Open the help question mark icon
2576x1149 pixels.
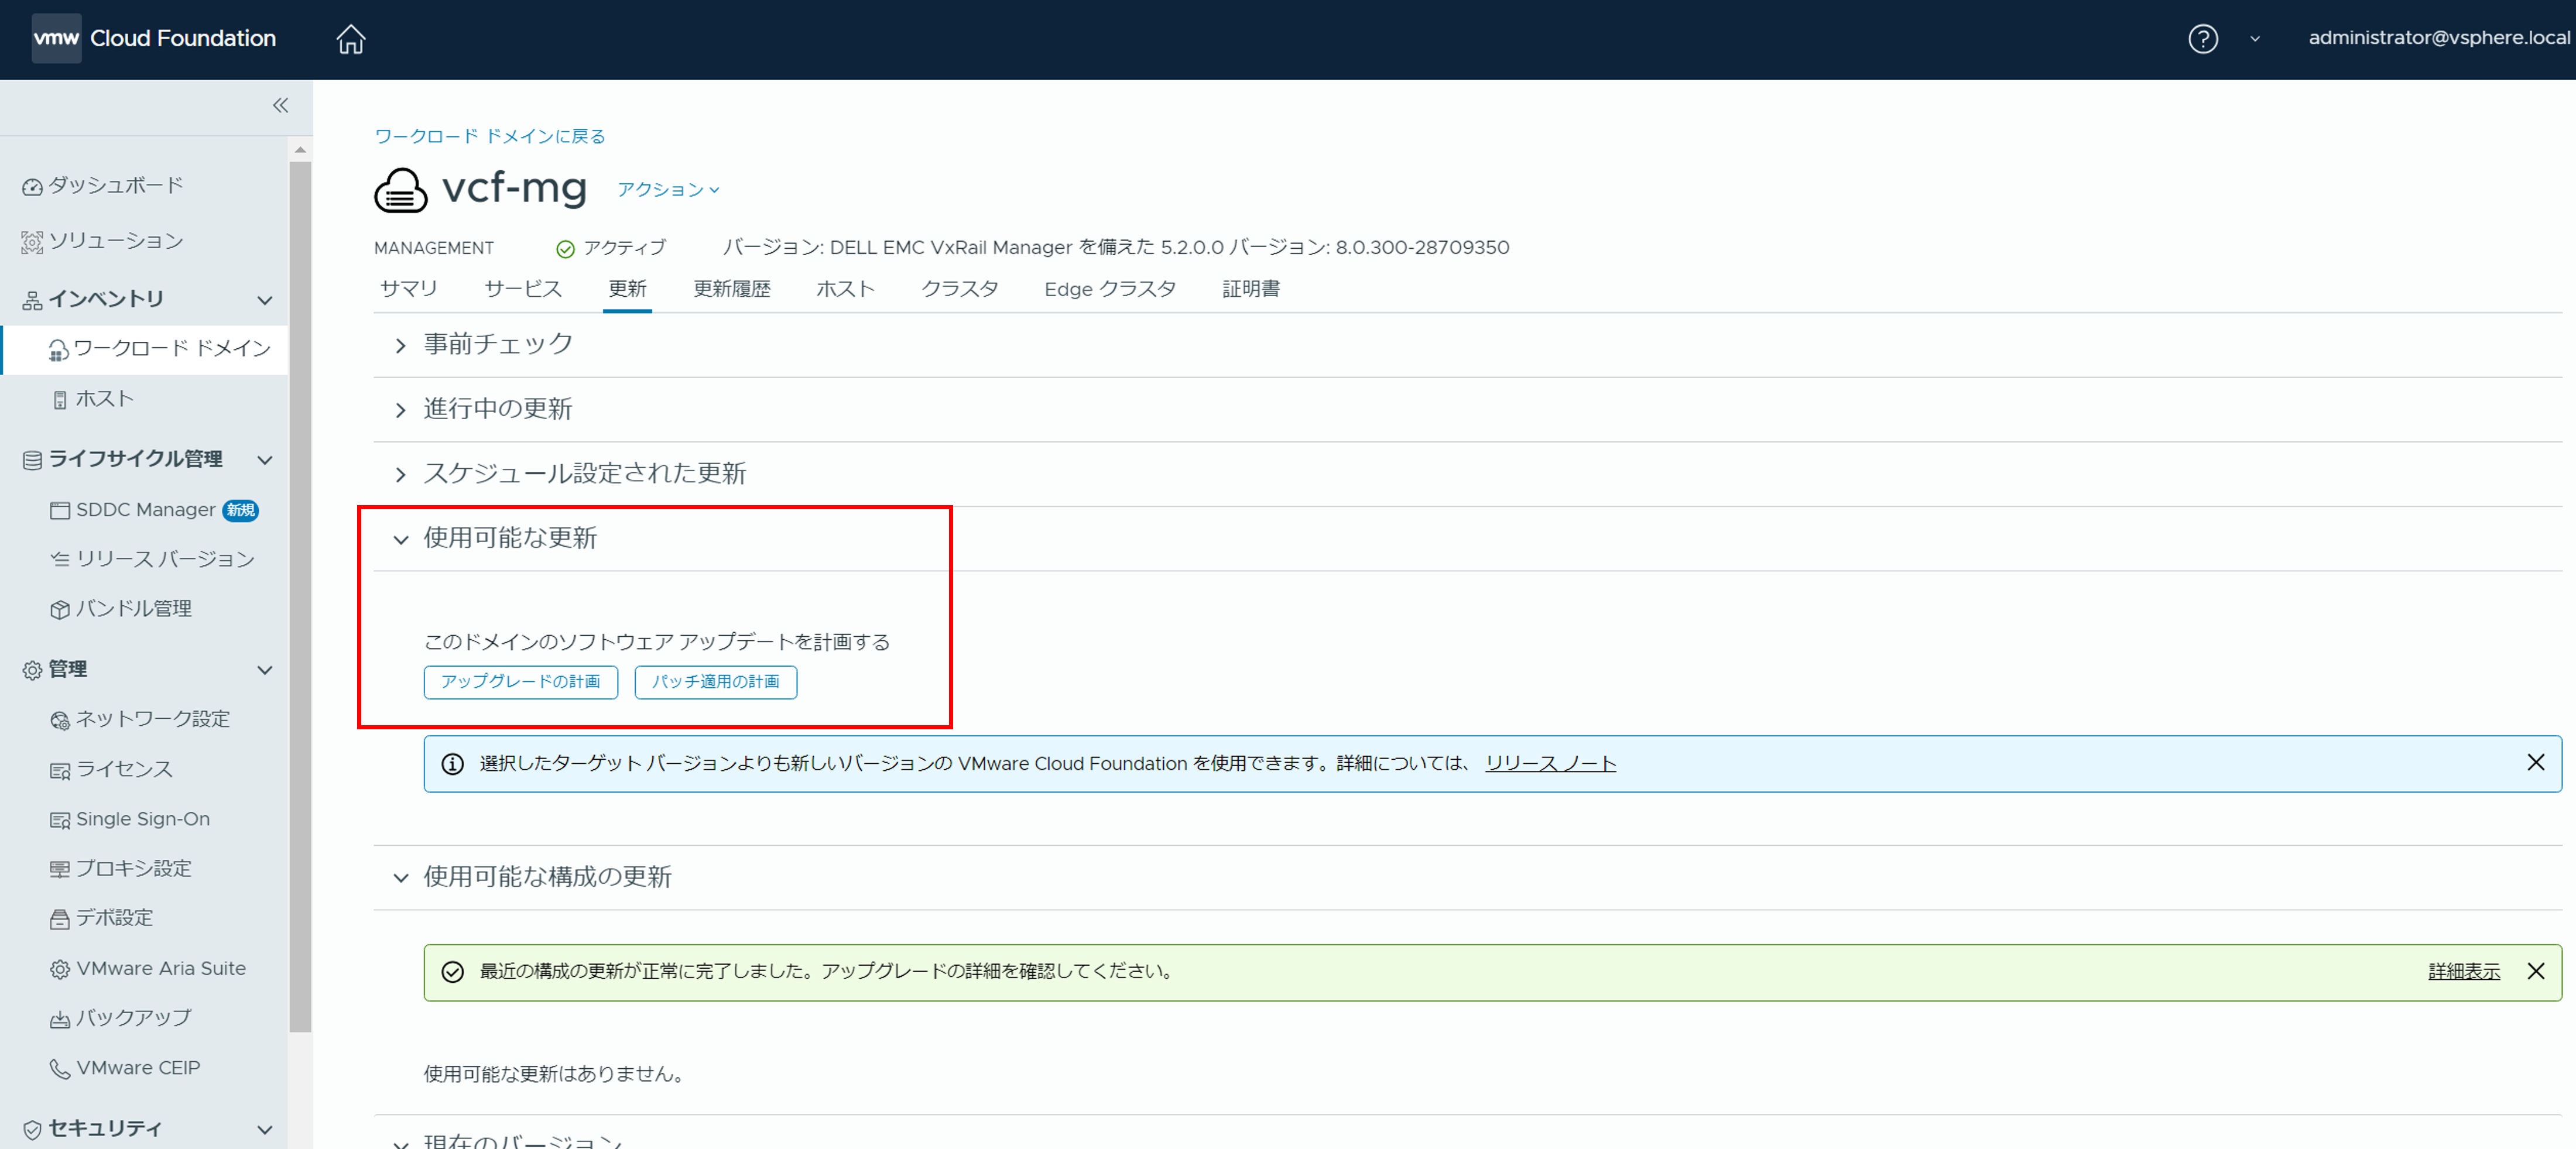(x=2202, y=39)
